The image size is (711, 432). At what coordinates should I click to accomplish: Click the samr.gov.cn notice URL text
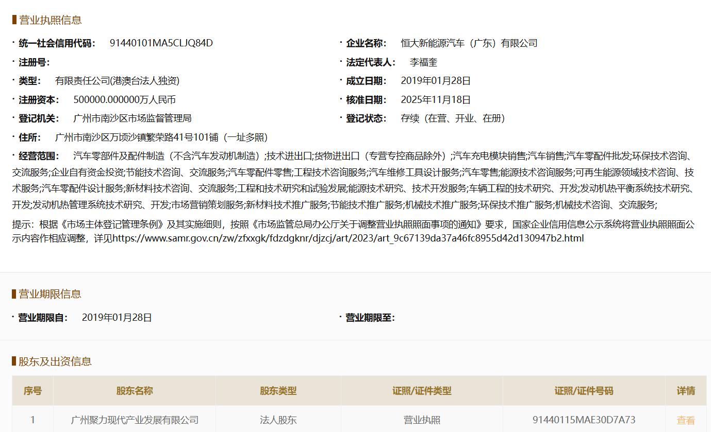coord(348,238)
